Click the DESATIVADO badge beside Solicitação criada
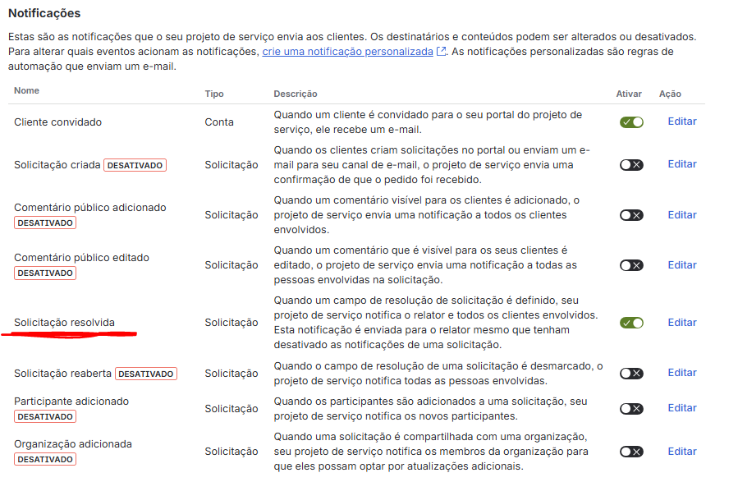The image size is (738, 482). click(135, 165)
